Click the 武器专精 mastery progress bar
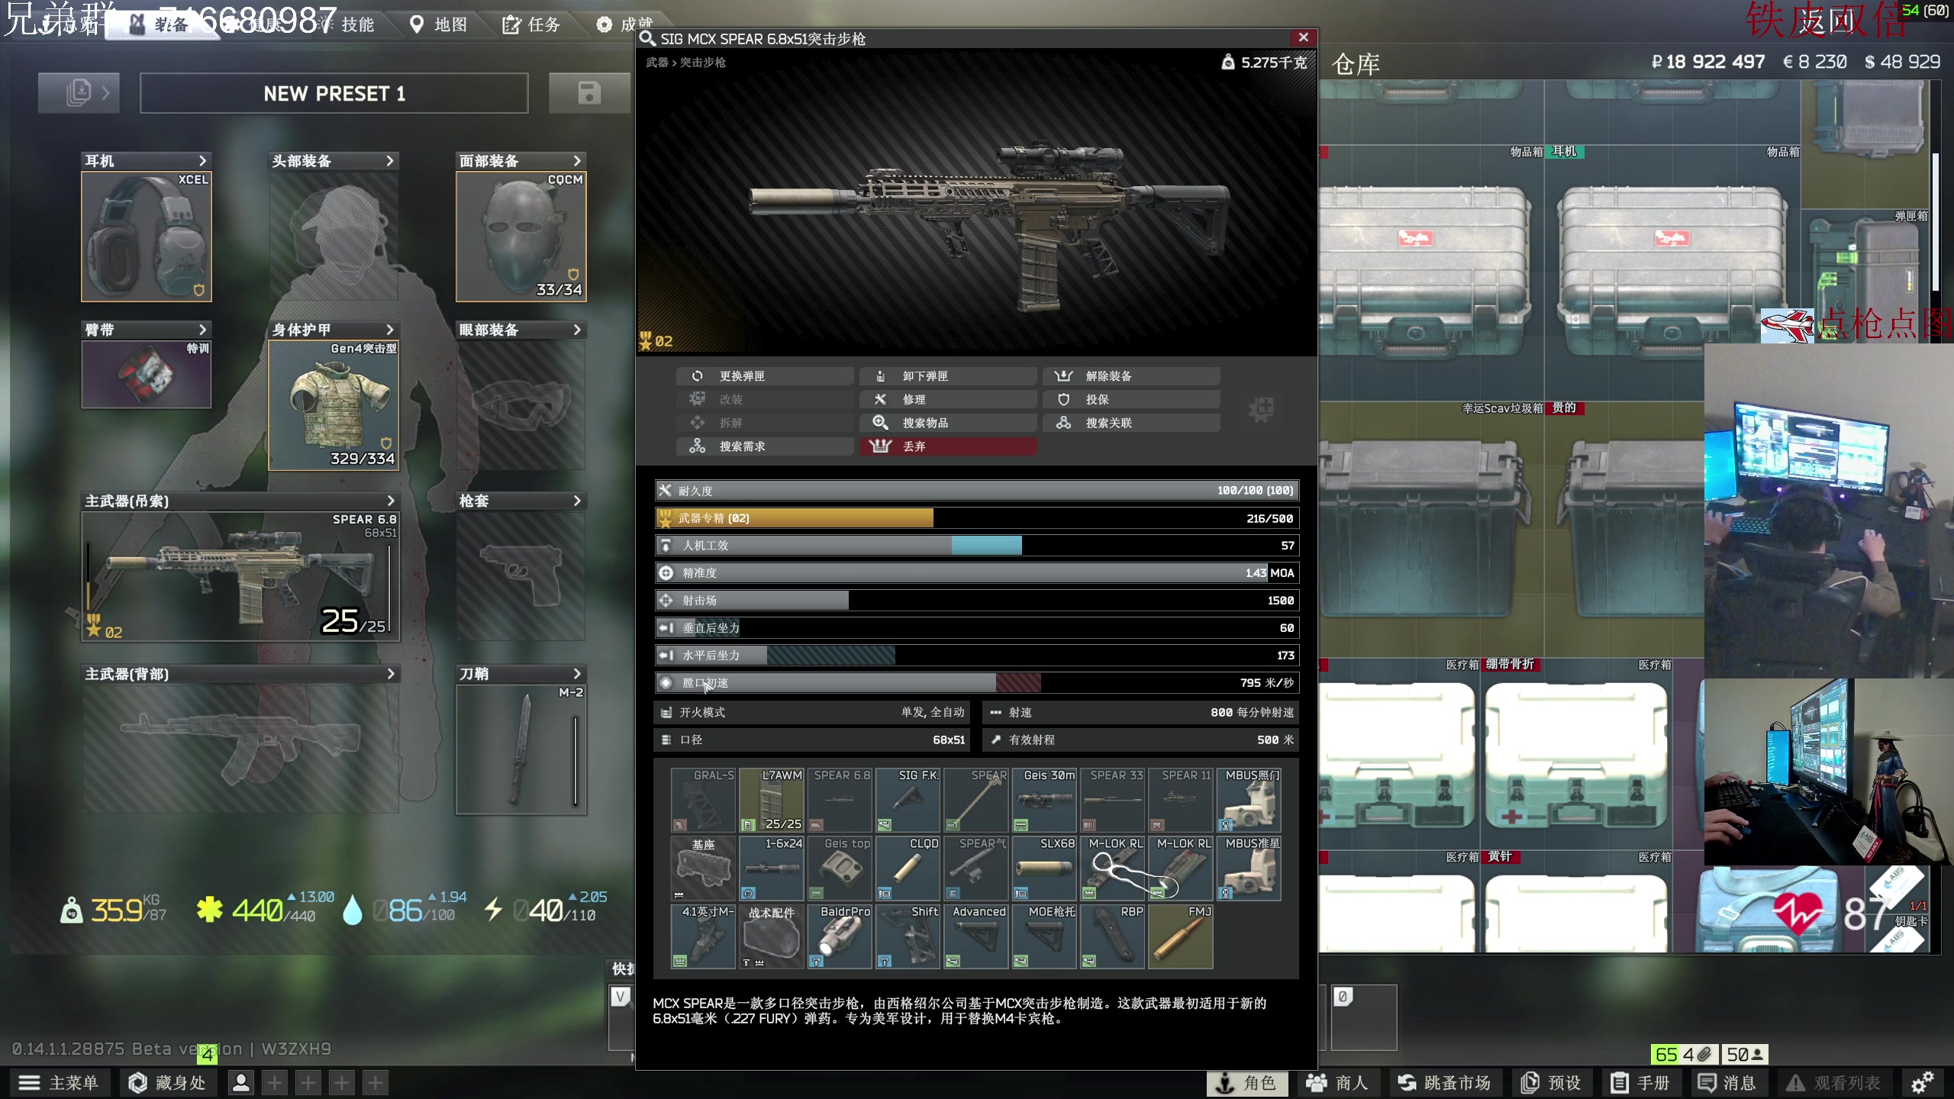This screenshot has width=1954, height=1099. click(977, 518)
